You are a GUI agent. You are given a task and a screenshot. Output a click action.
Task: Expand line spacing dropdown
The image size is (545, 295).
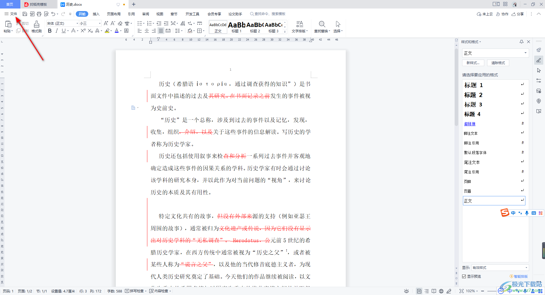pos(182,31)
